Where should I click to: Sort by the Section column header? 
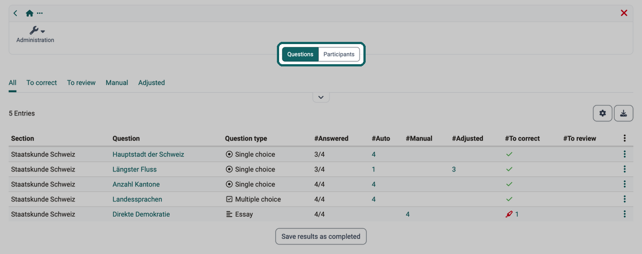coord(22,138)
